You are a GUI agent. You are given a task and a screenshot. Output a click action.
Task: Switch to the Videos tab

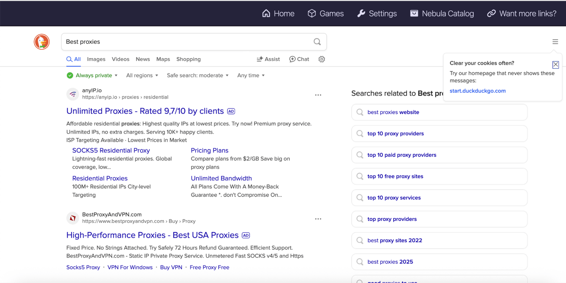[121, 59]
